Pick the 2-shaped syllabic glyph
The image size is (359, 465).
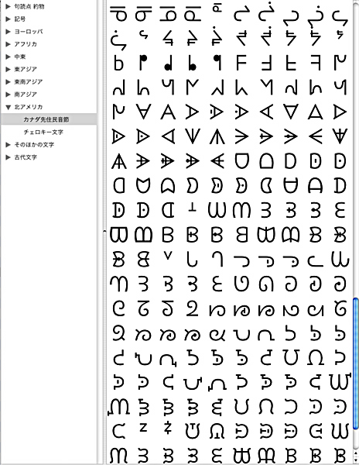(x=192, y=308)
